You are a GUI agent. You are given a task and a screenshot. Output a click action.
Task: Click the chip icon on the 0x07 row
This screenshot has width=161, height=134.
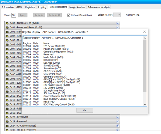(x=7, y=49)
